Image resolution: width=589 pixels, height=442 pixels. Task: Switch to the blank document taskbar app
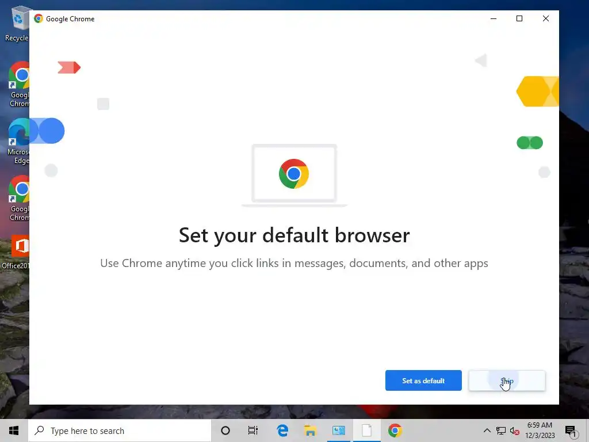[x=366, y=430]
